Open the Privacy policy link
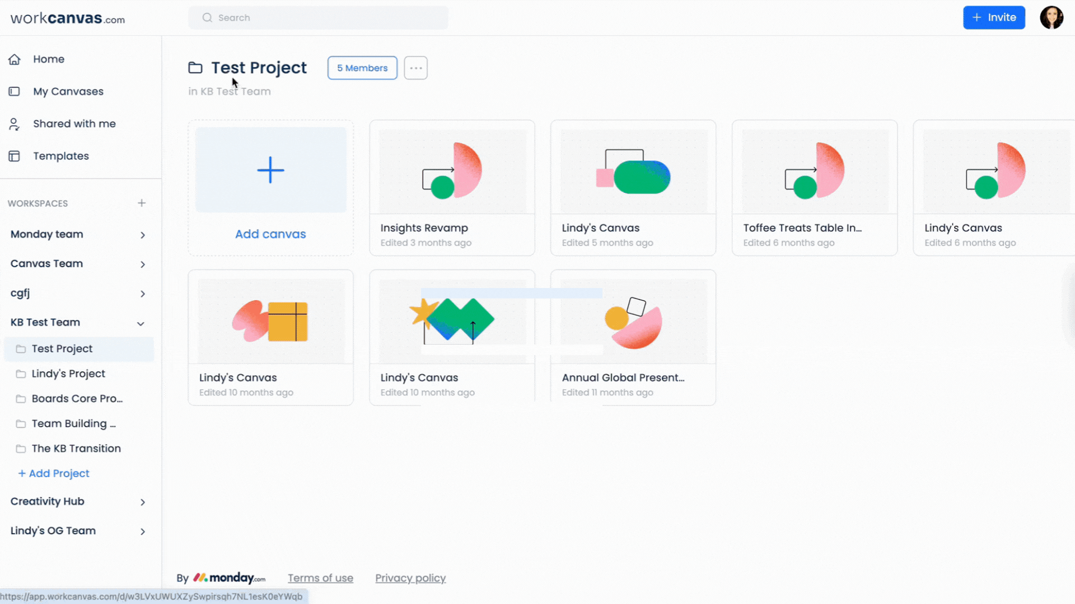The image size is (1075, 604). tap(410, 578)
